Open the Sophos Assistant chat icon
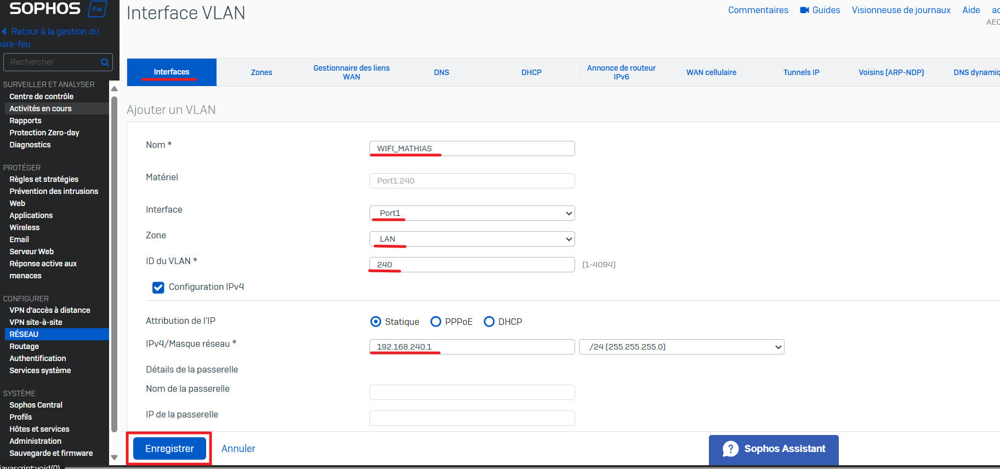This screenshot has width=1000, height=469. [x=730, y=449]
